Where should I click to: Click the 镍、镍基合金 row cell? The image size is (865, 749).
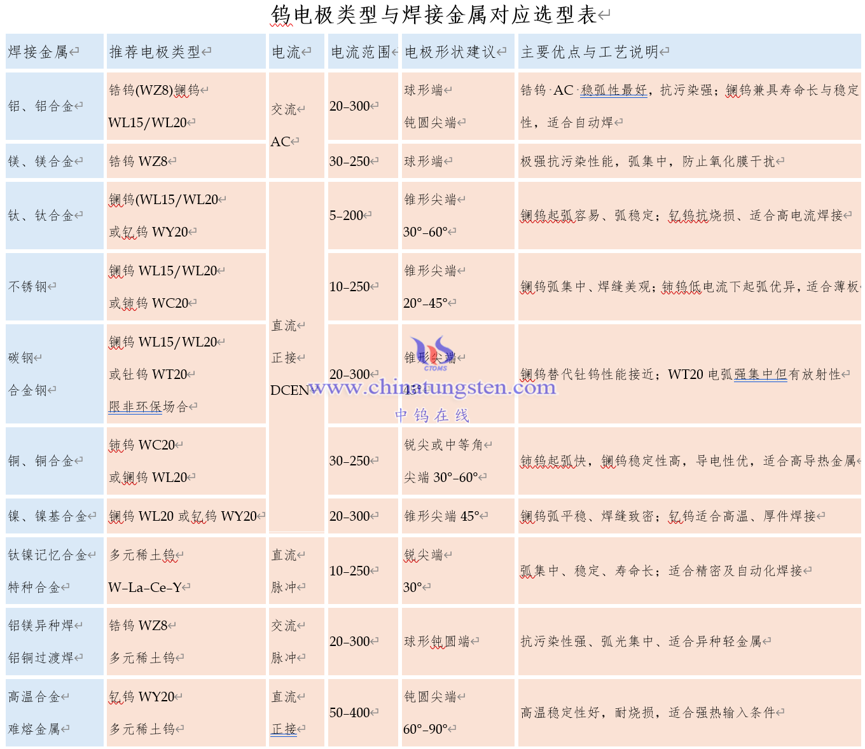48,516
